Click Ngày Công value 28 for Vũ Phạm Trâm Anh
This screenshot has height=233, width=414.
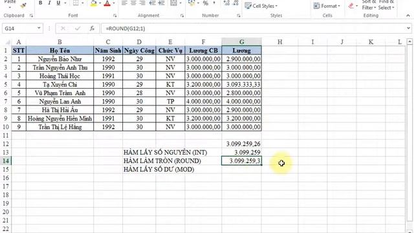coord(139,93)
